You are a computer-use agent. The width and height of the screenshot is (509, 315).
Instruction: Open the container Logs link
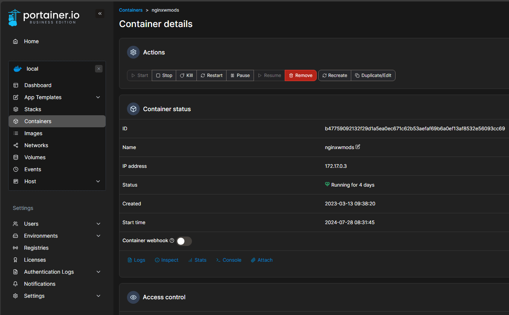pyautogui.click(x=136, y=260)
